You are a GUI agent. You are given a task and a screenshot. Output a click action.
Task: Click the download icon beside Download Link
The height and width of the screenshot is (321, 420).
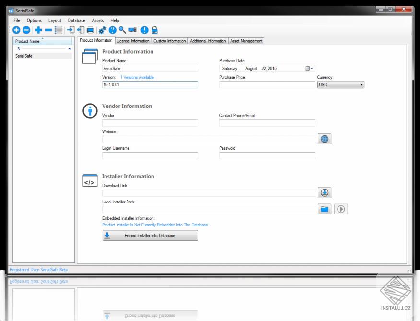(325, 193)
